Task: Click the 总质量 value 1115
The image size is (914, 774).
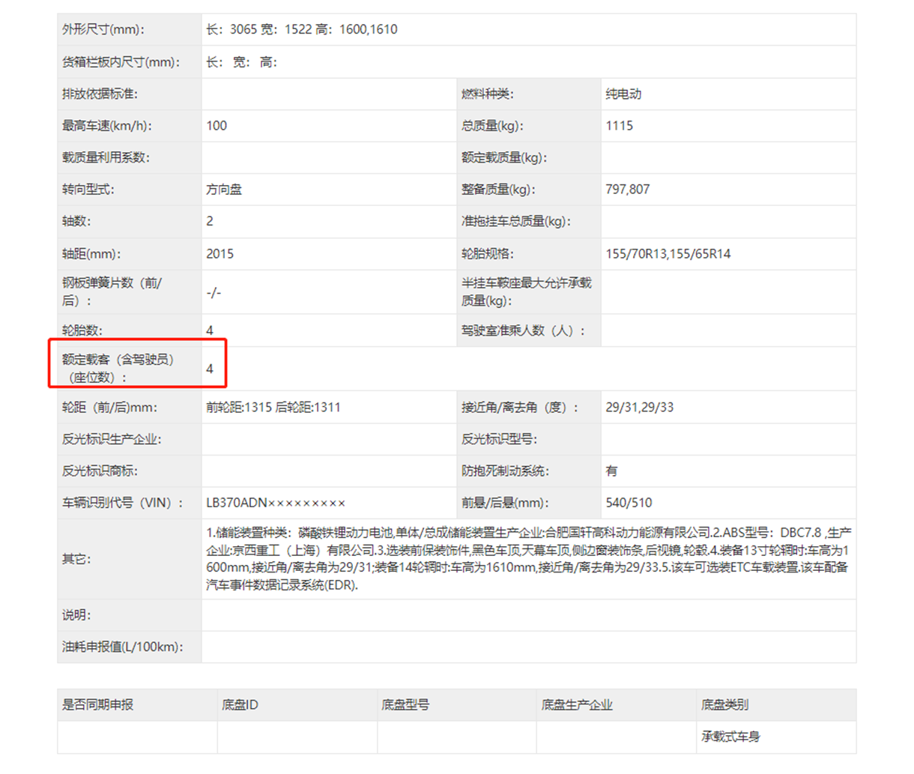Action: 619,126
